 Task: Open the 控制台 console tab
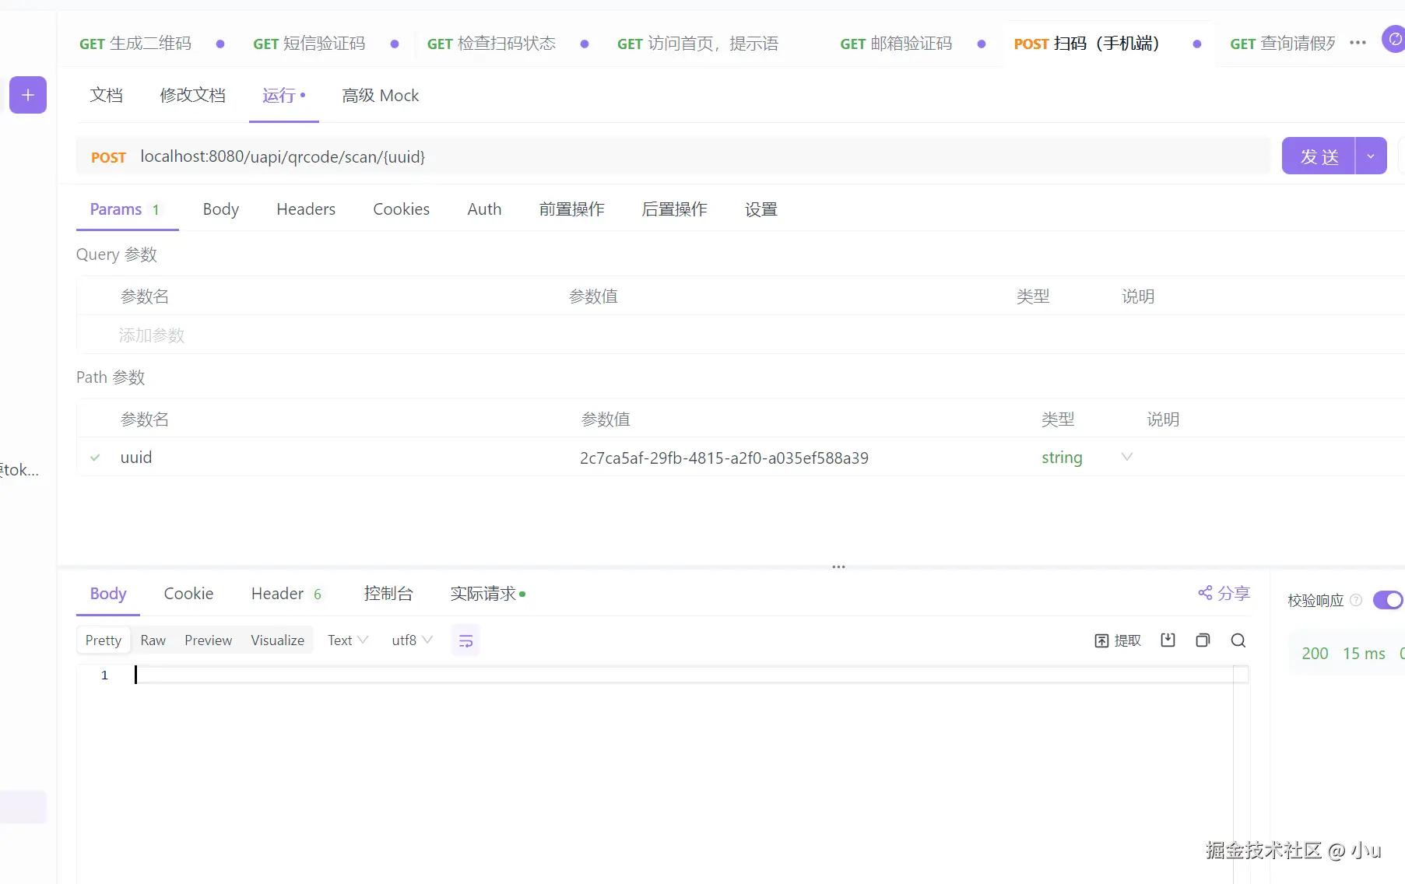pos(388,593)
